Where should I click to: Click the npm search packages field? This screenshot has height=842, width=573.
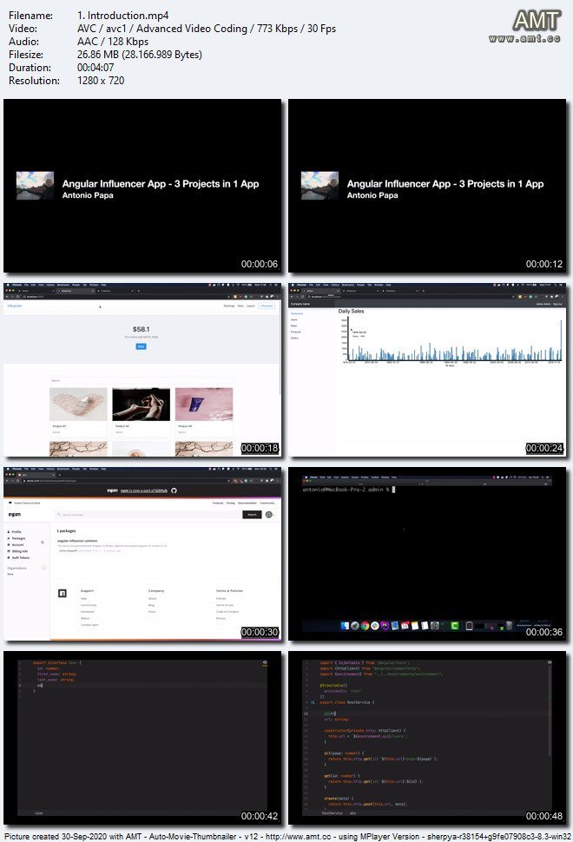[148, 515]
